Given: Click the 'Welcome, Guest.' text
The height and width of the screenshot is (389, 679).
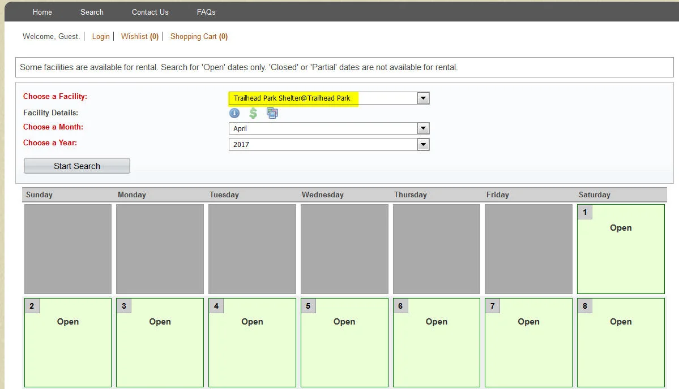Looking at the screenshot, I should click(52, 36).
